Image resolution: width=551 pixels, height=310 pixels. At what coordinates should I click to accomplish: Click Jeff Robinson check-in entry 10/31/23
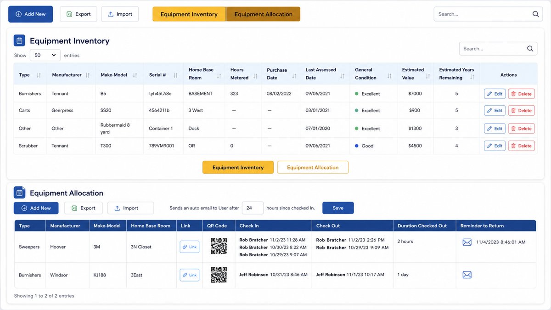point(273,275)
